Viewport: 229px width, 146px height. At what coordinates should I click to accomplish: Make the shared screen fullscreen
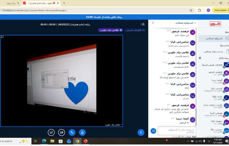pyautogui.click(x=2, y=36)
